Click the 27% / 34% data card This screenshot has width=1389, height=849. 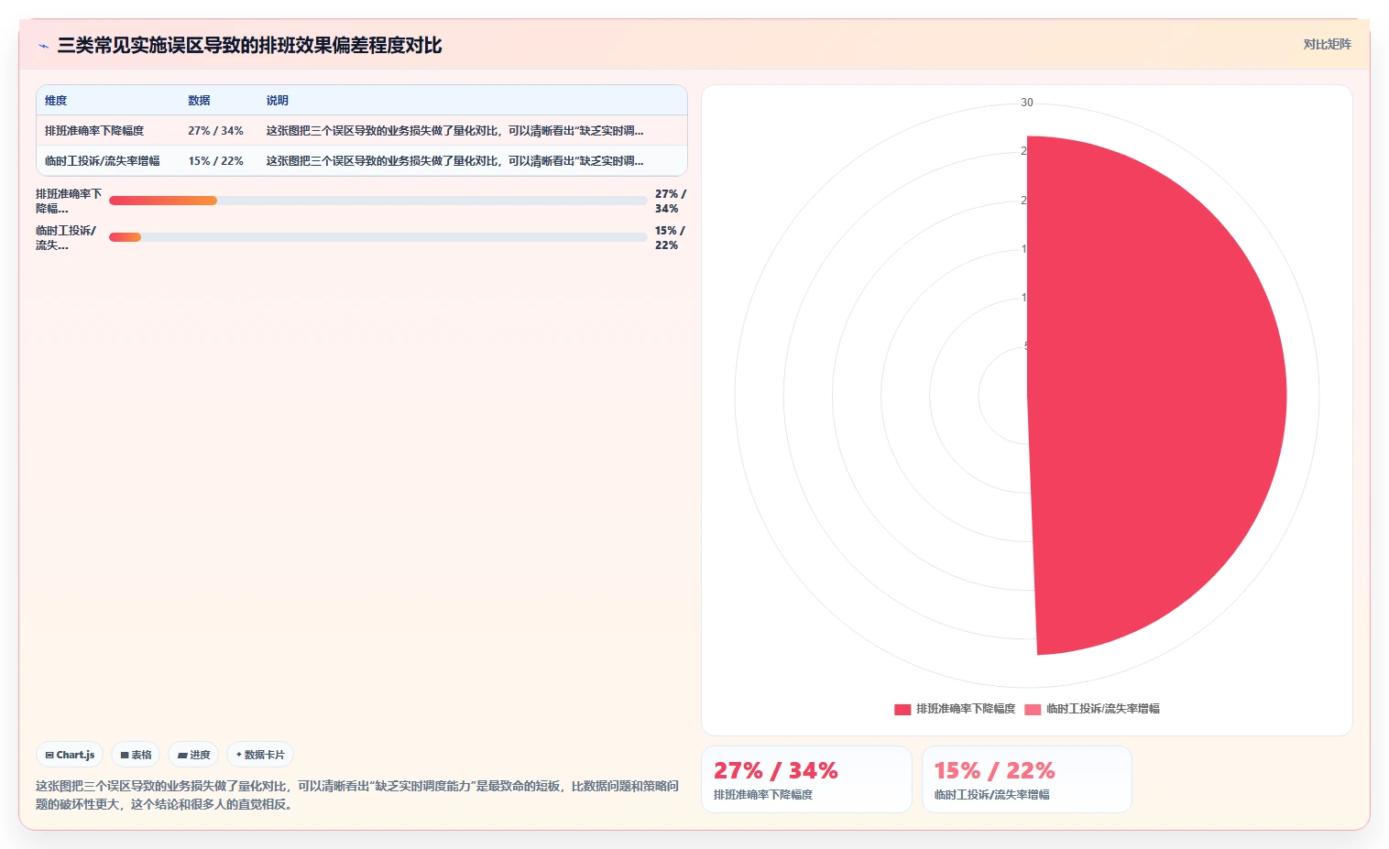click(806, 779)
